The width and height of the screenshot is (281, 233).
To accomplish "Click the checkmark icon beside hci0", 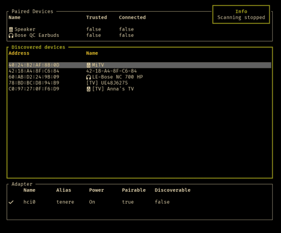I will (11, 202).
